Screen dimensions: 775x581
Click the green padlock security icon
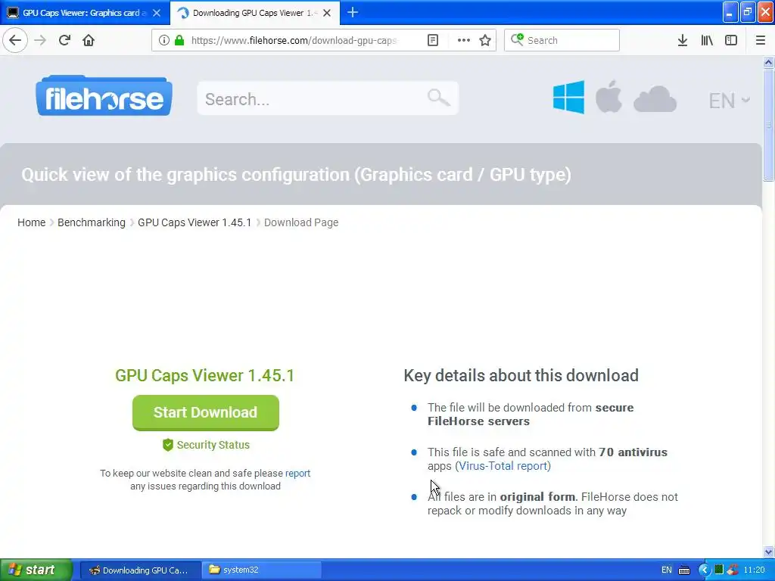point(179,40)
